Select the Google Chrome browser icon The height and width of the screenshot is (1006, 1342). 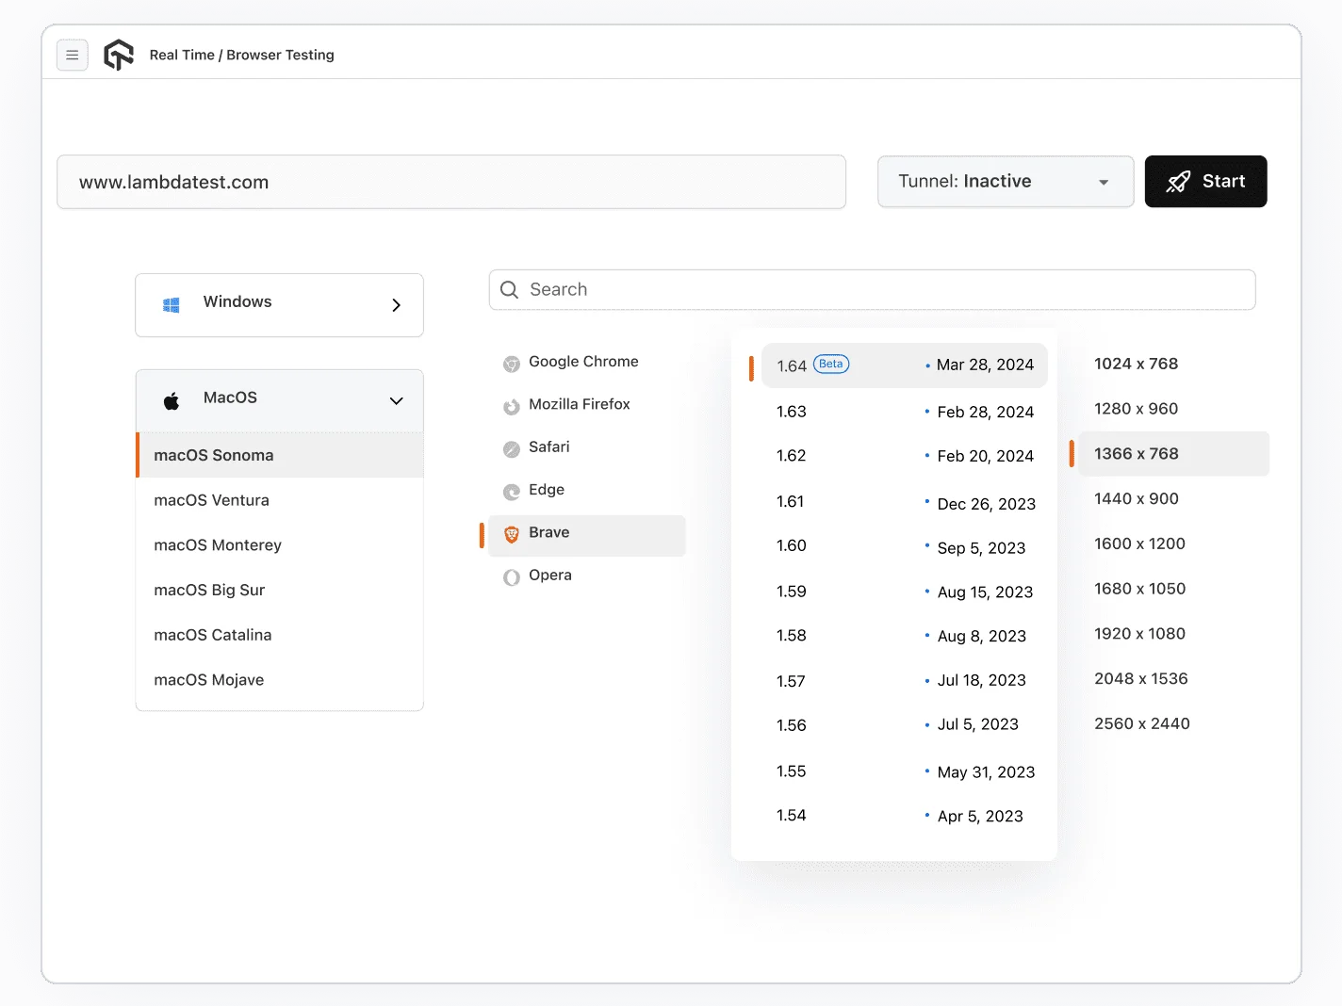point(512,364)
